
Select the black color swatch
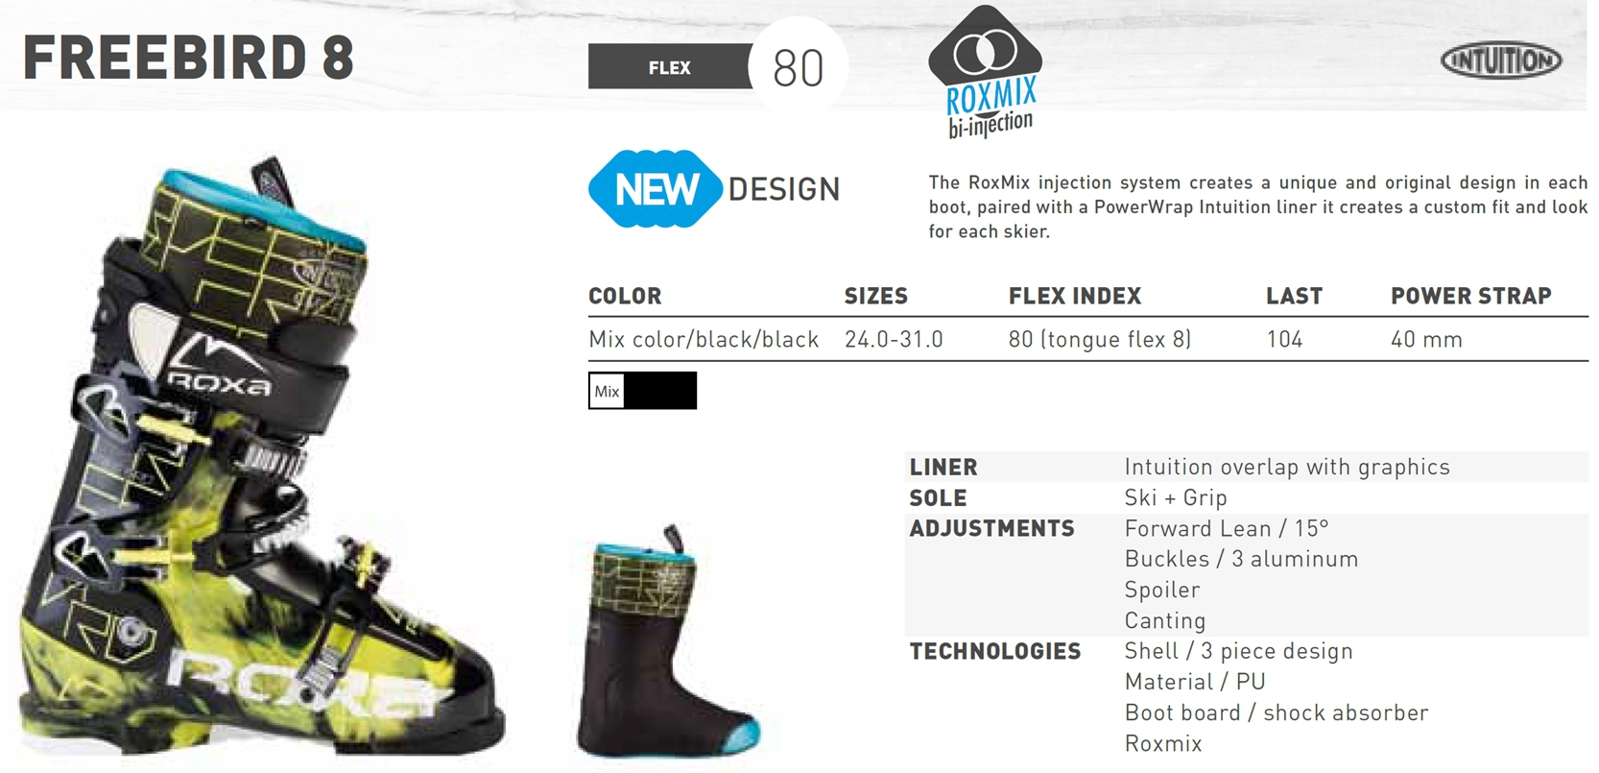click(660, 391)
